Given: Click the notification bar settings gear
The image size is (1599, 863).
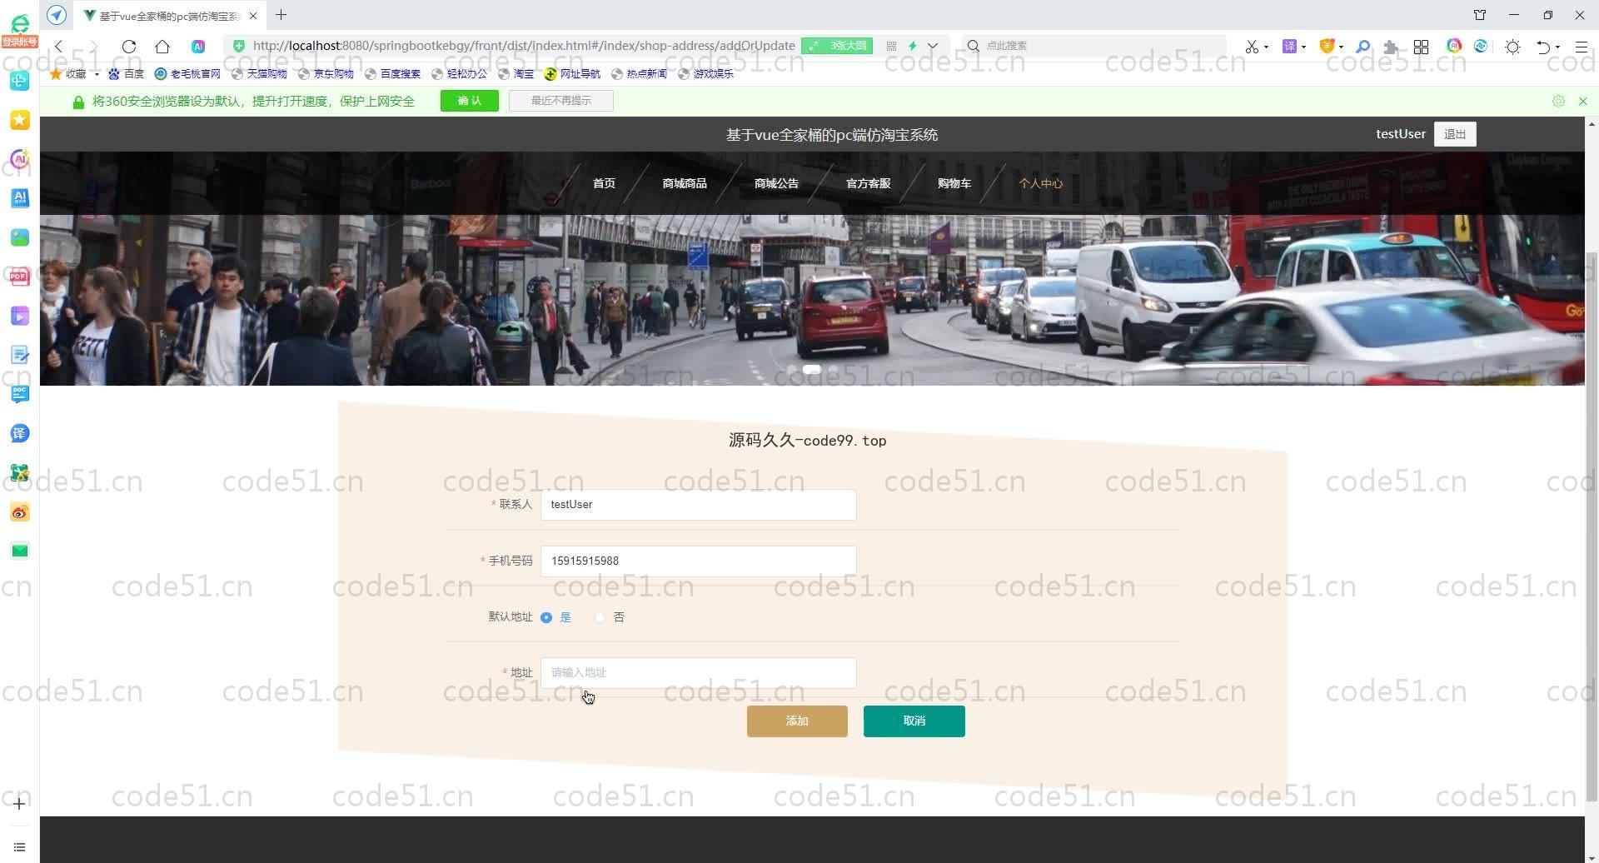Looking at the screenshot, I should [x=1558, y=101].
